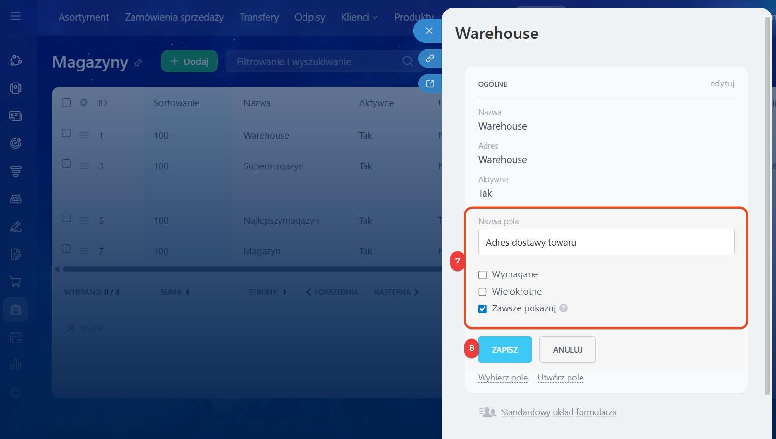The height and width of the screenshot is (439, 776).
Task: Click the hamburger menu icon in sidebar
Action: pyautogui.click(x=15, y=16)
